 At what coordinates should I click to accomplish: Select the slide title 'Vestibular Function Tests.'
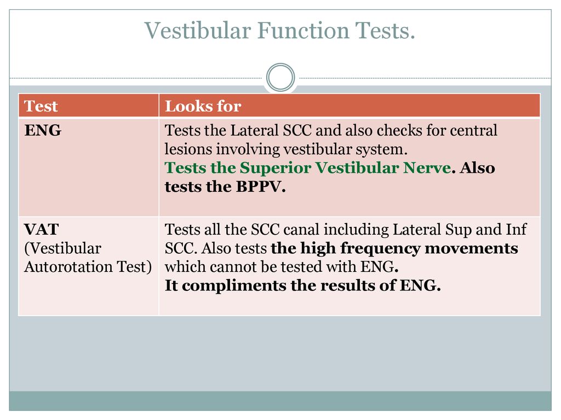(279, 31)
